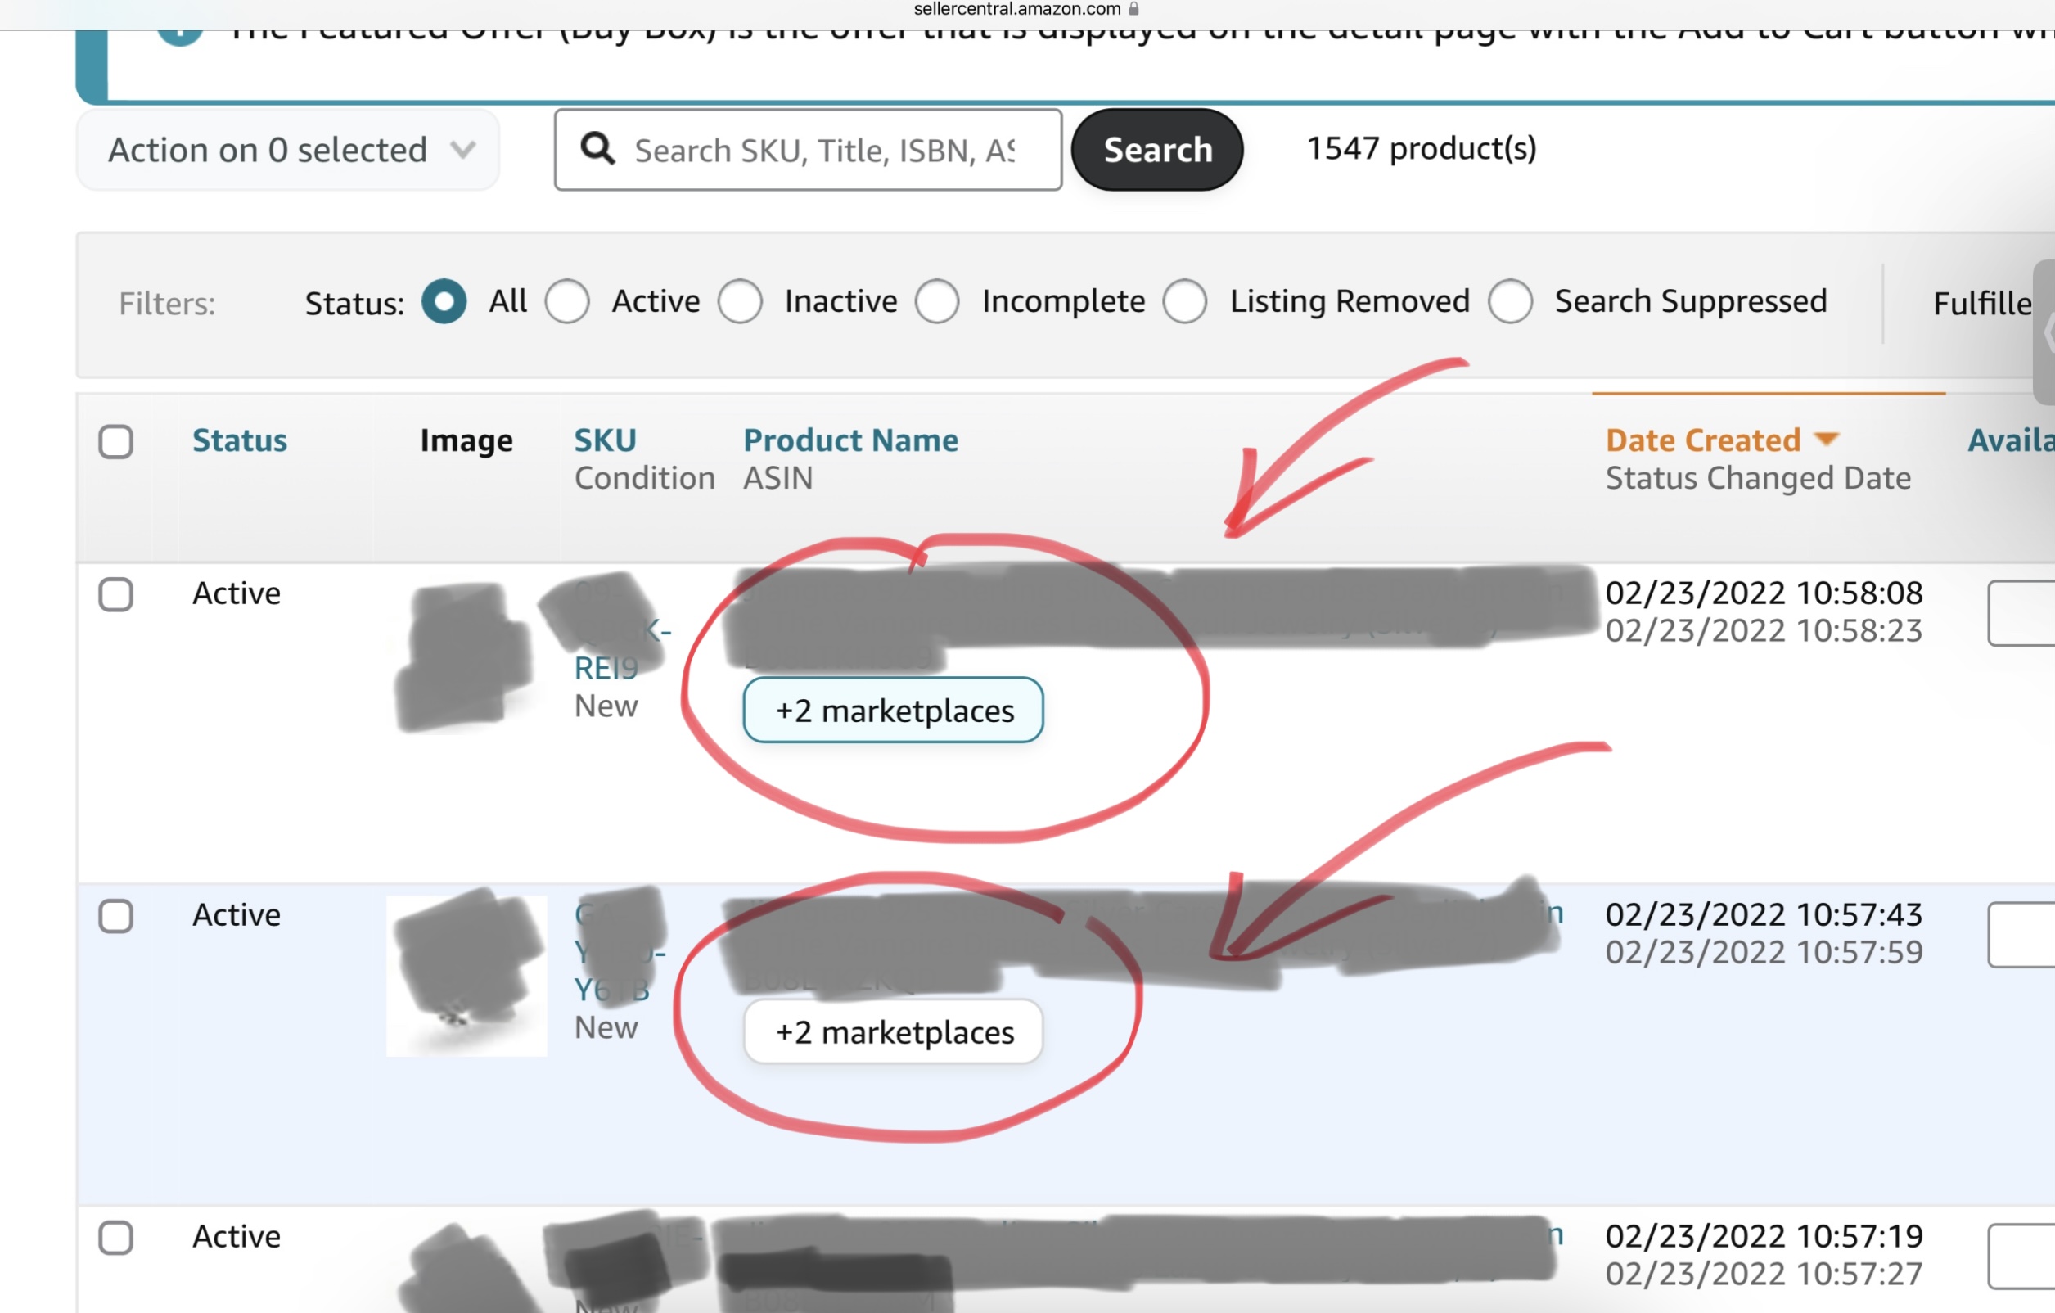Viewport: 2055px width, 1313px height.
Task: Tick the checkbox for the 10:58:08 product row
Action: 116,595
